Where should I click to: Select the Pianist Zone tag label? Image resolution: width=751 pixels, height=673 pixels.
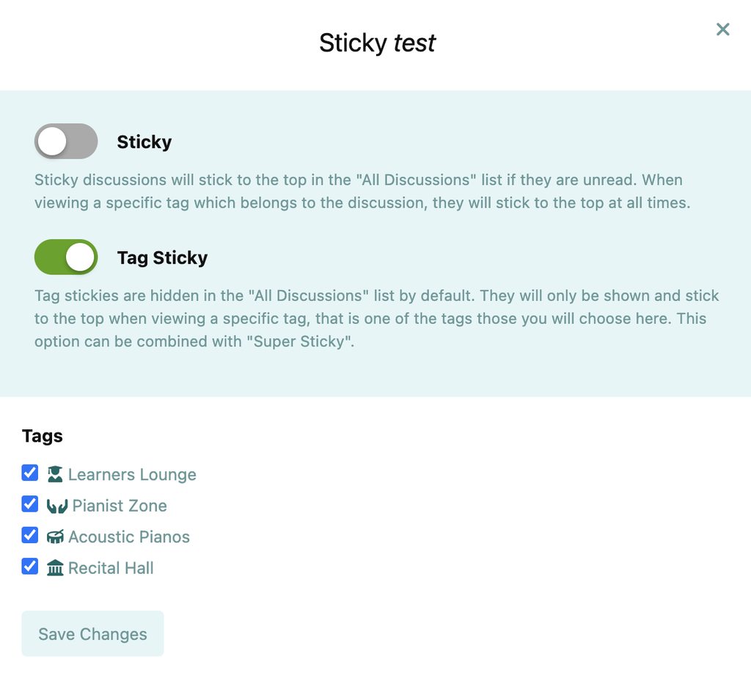pyautogui.click(x=120, y=506)
